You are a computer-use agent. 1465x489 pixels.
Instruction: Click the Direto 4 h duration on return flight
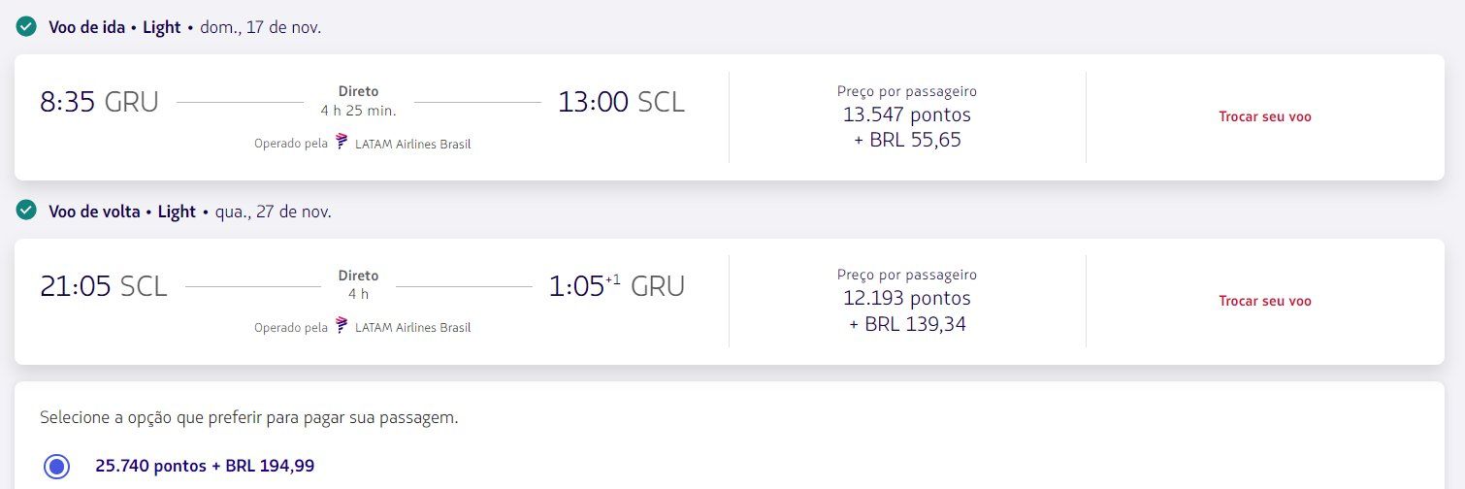pos(358,284)
